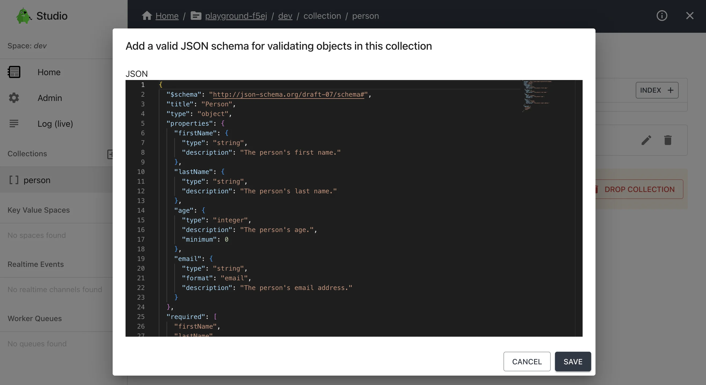Cancel the schema dialog
The image size is (706, 385).
pyautogui.click(x=527, y=361)
